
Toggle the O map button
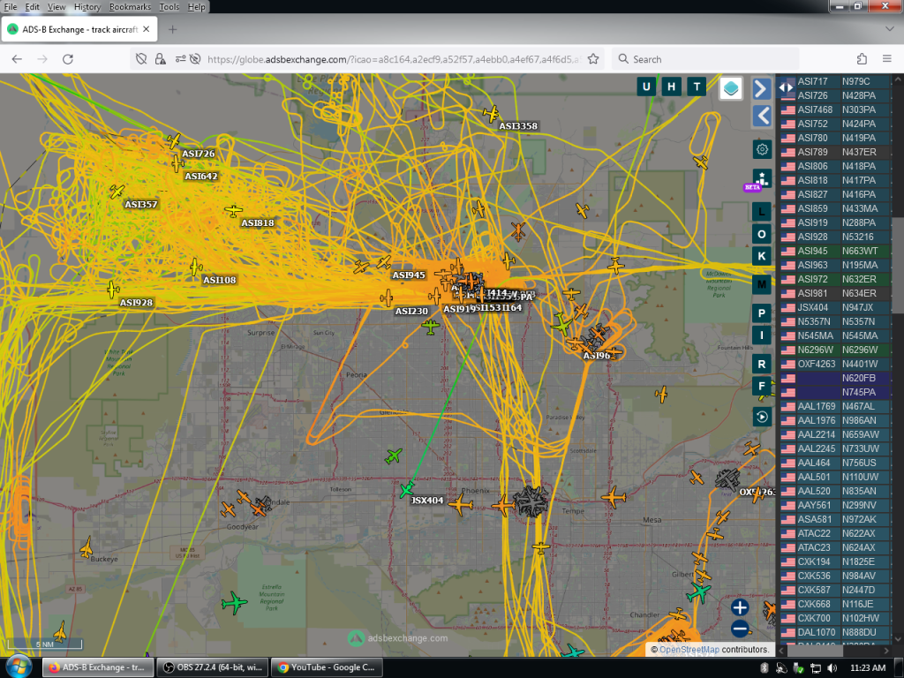762,234
